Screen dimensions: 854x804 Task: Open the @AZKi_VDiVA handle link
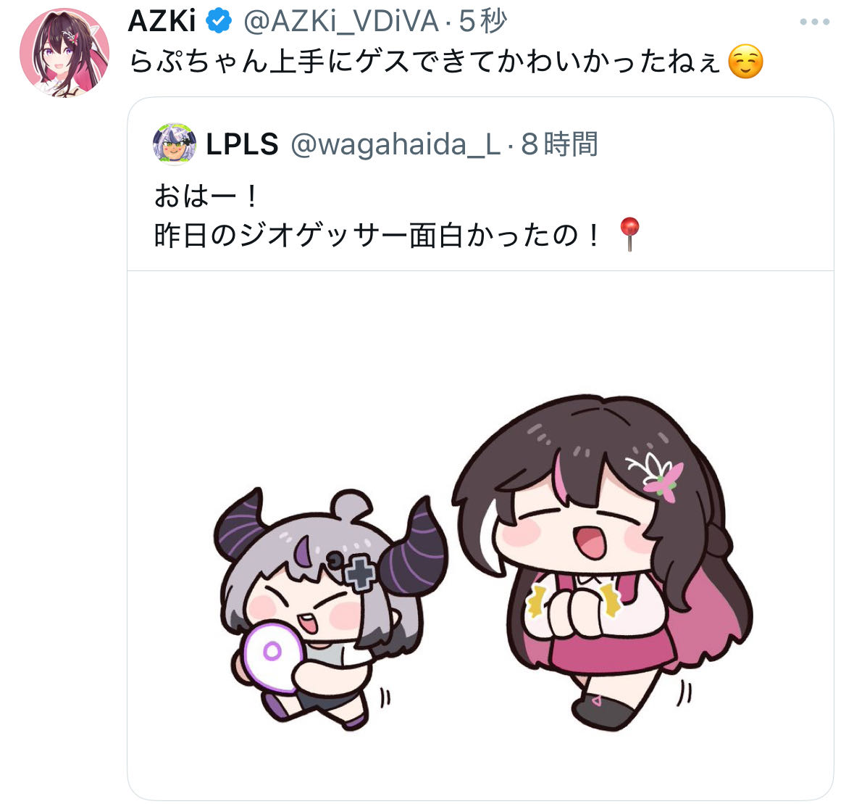click(341, 22)
